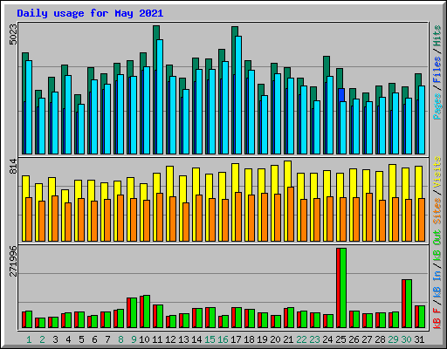
Task: Click day 30 on the x-axis
Action: pyautogui.click(x=406, y=339)
